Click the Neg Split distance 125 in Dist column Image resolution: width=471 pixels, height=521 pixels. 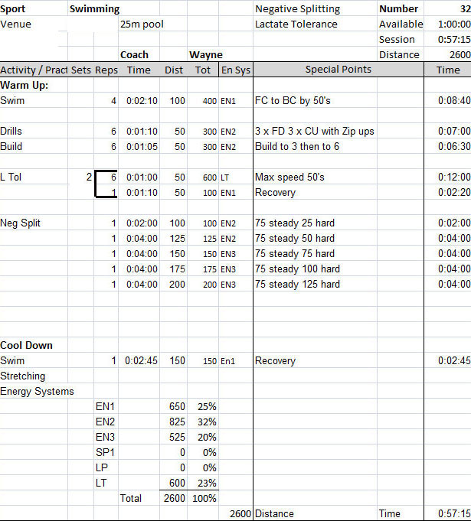(177, 238)
